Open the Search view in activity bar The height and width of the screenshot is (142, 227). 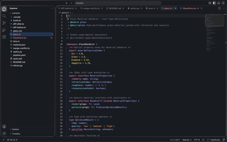4,16
